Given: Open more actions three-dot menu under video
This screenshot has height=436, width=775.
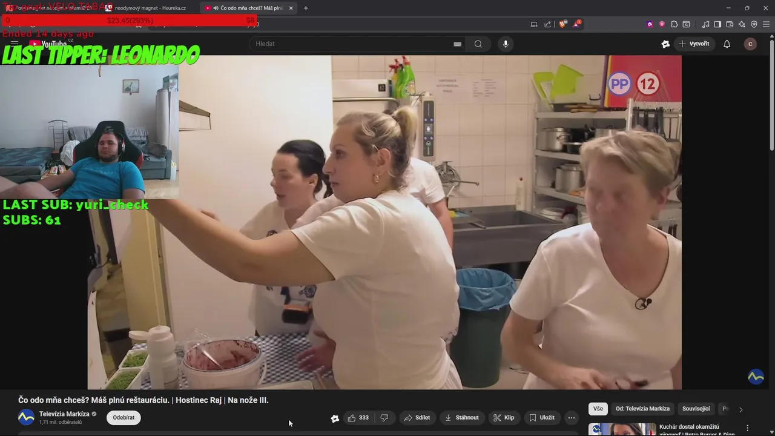Looking at the screenshot, I should click(x=572, y=418).
